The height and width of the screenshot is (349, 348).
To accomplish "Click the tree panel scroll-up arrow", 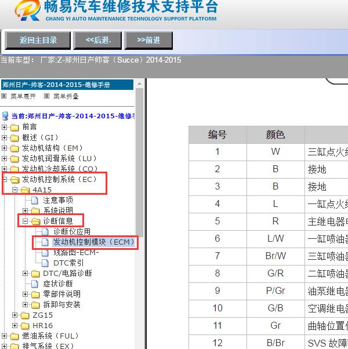I will coord(140,84).
